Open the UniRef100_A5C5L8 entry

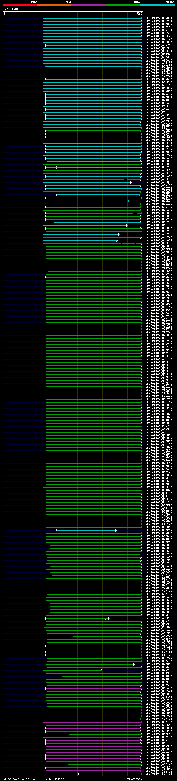point(158,122)
